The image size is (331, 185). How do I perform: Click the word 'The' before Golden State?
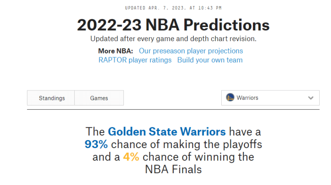[x=95, y=132]
